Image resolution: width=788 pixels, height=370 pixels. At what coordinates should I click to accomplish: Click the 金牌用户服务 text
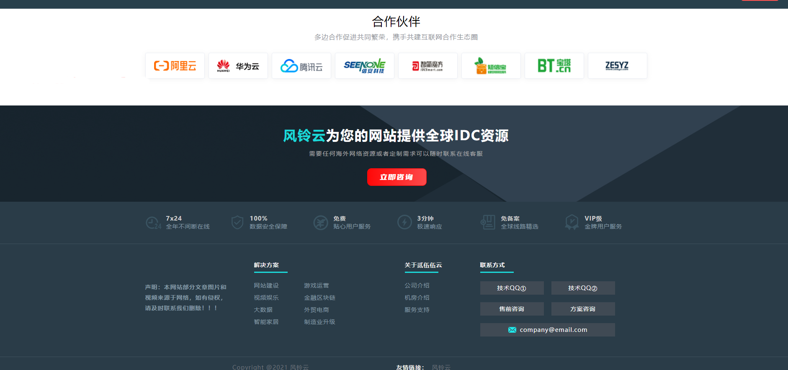coord(603,226)
